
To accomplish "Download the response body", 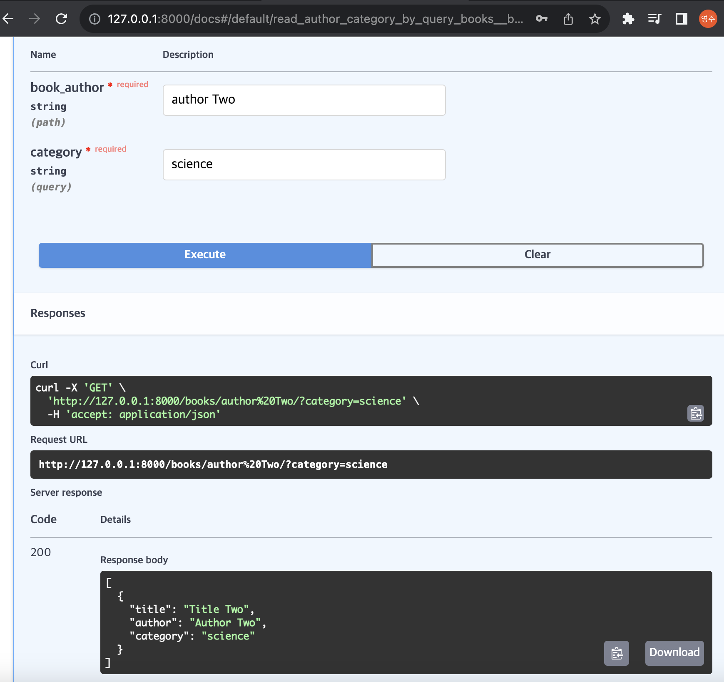I will coord(674,653).
